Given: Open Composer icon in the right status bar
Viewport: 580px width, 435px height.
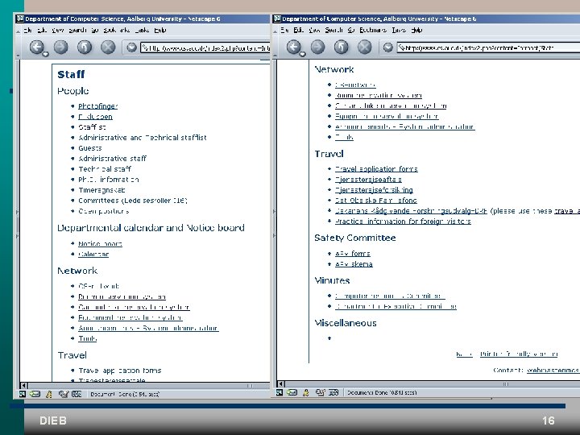Looking at the screenshot, I should tap(320, 392).
